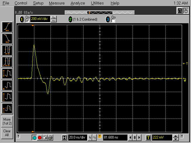
Task: Move horizontal position left arrow
Action: coord(130,138)
